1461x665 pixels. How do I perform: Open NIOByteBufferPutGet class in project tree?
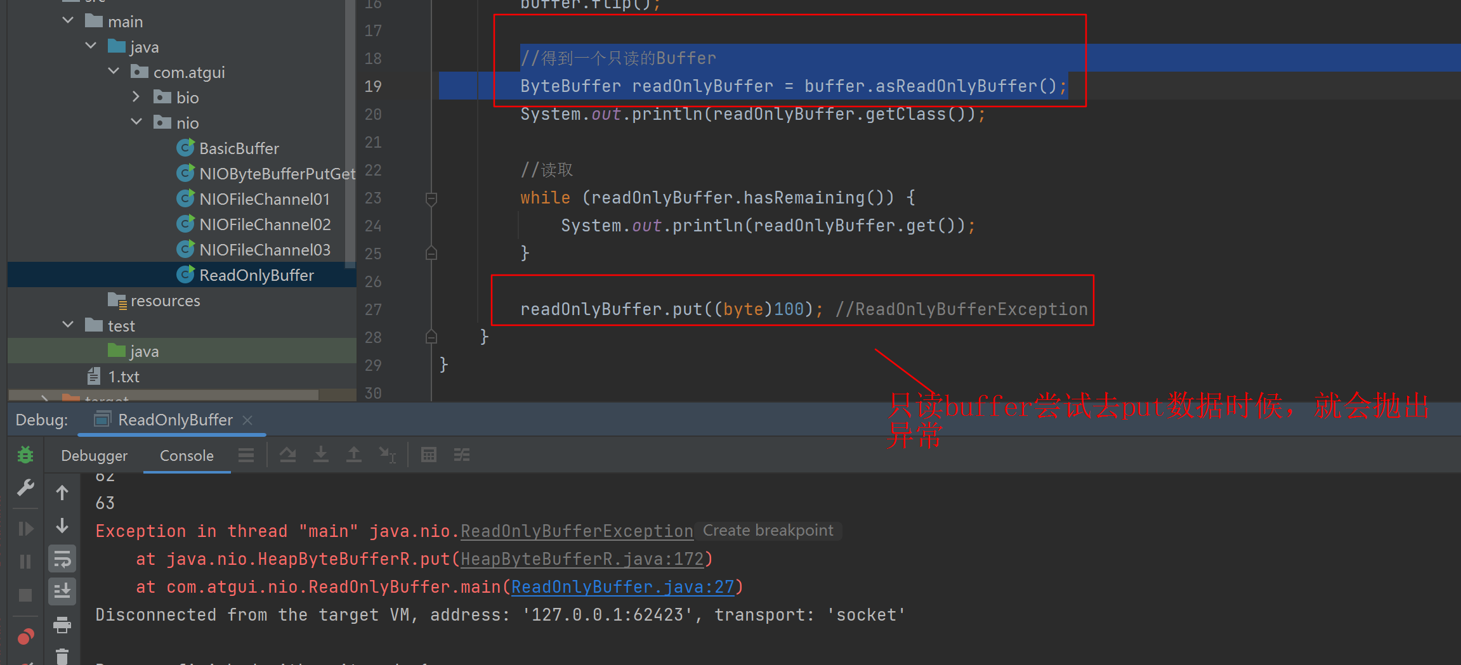pos(277,174)
